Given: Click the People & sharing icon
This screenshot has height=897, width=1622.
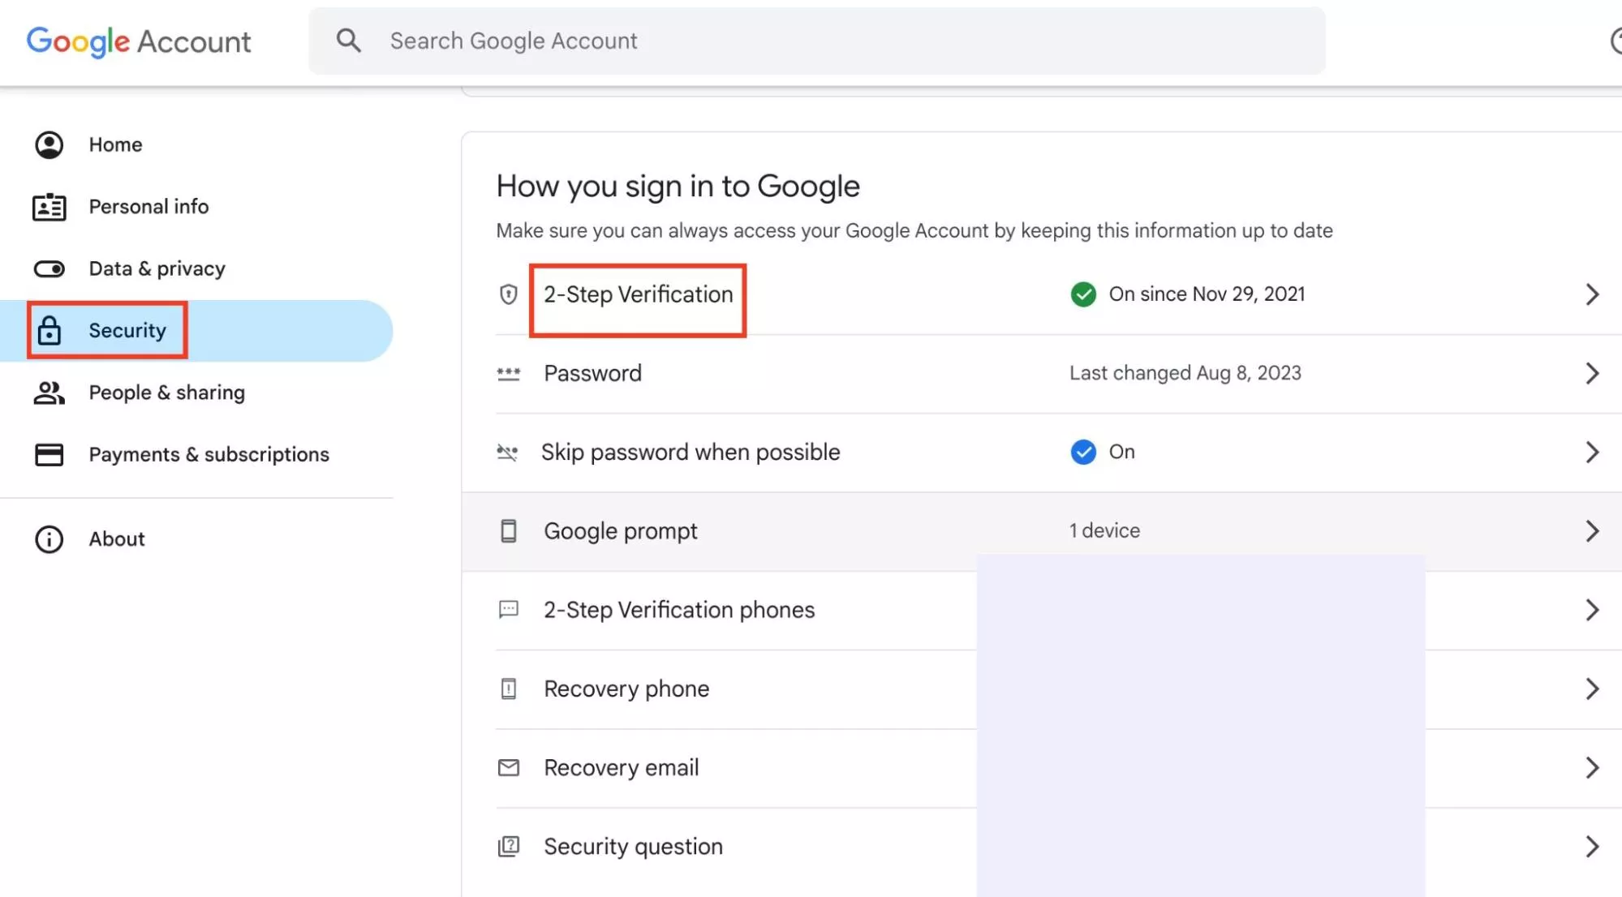Looking at the screenshot, I should coord(49,393).
